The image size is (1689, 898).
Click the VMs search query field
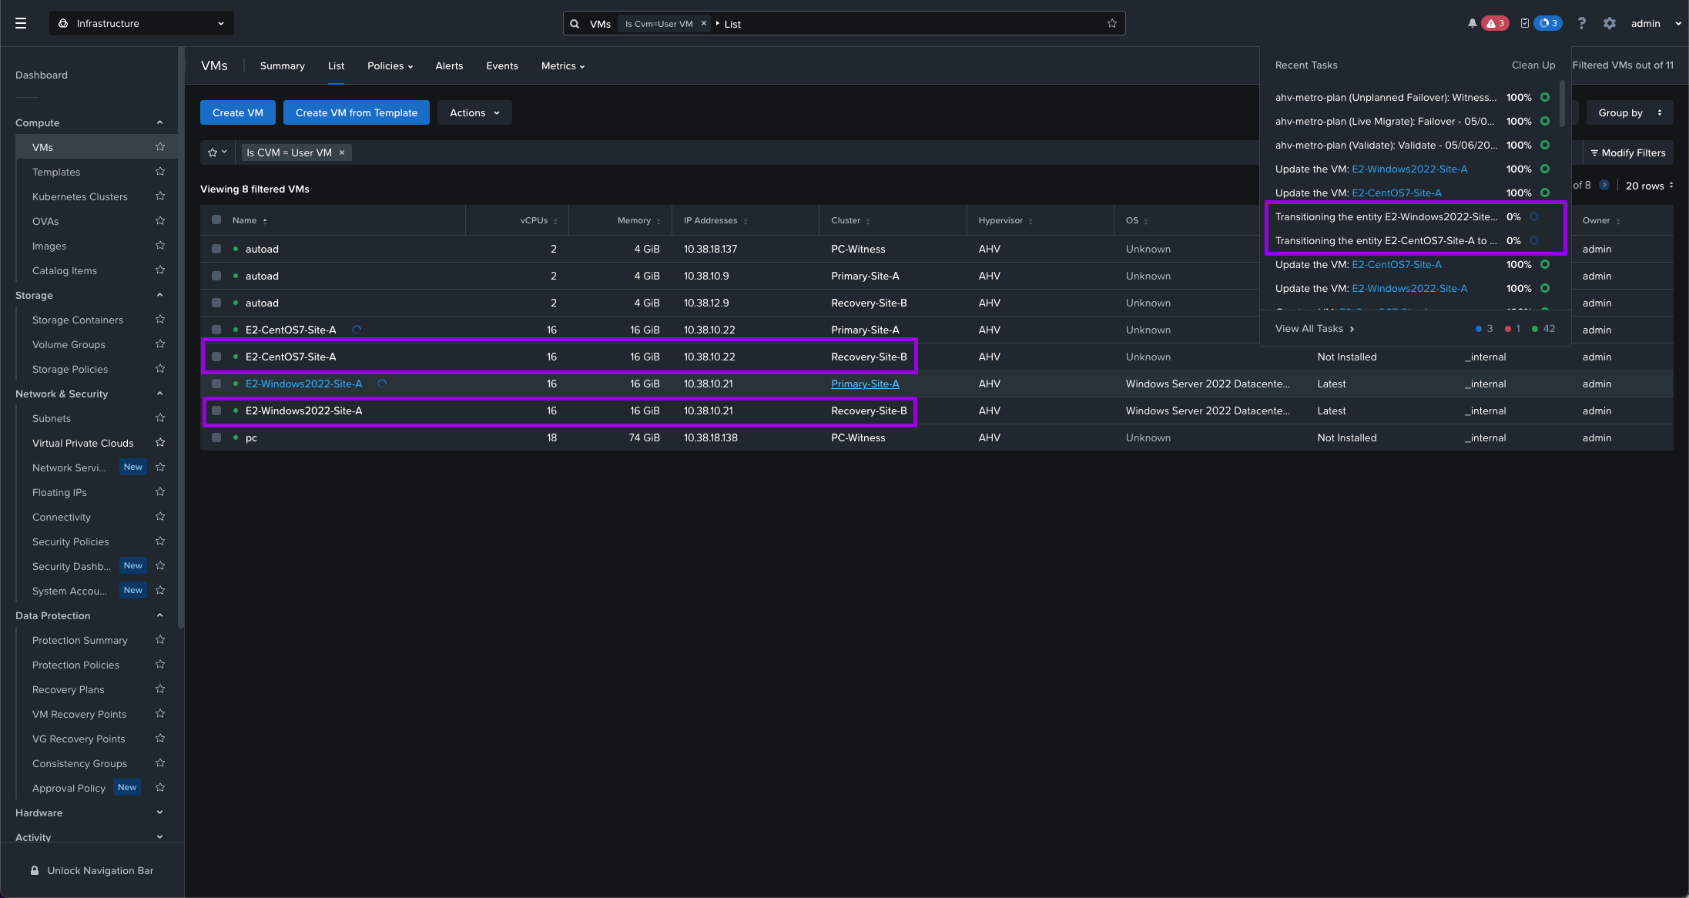(x=843, y=24)
